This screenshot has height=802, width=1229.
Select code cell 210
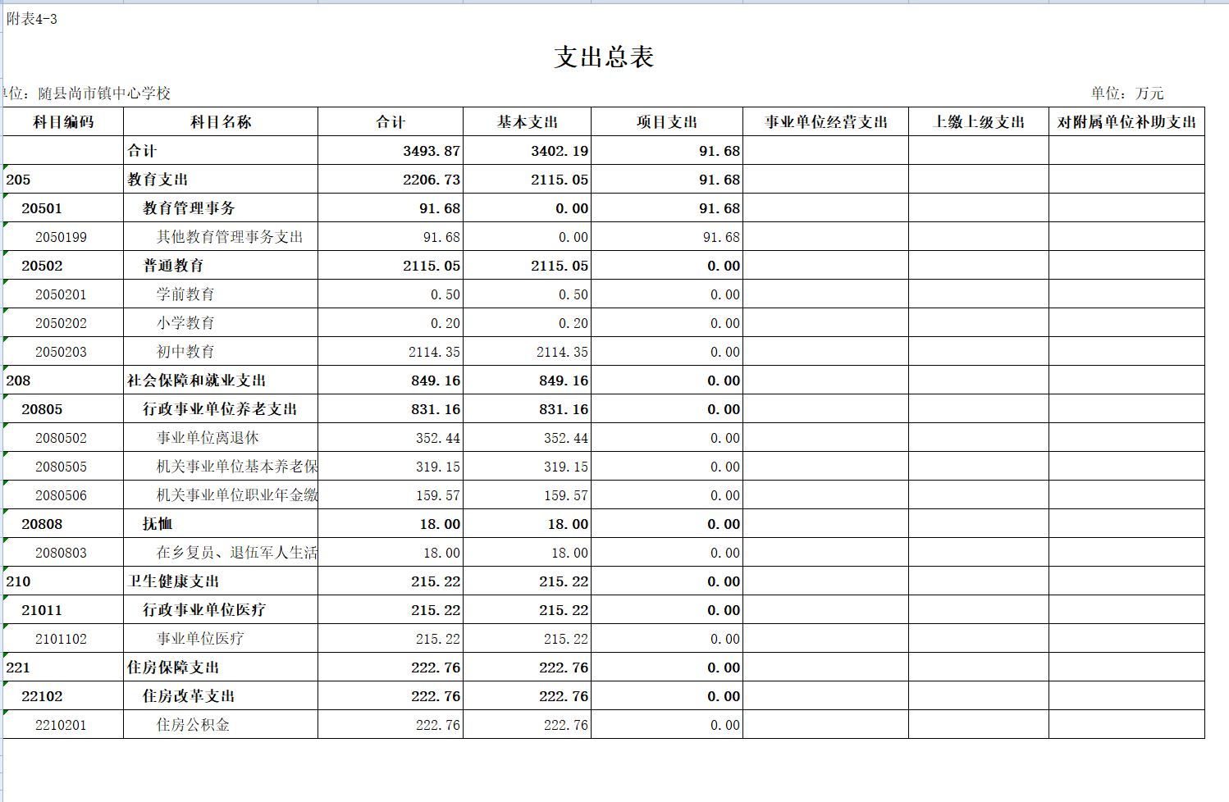point(63,581)
